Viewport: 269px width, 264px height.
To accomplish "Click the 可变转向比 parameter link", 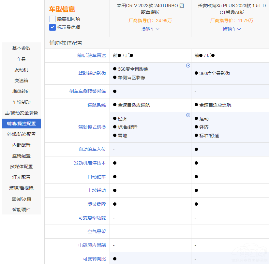I will pyautogui.click(x=94, y=259).
